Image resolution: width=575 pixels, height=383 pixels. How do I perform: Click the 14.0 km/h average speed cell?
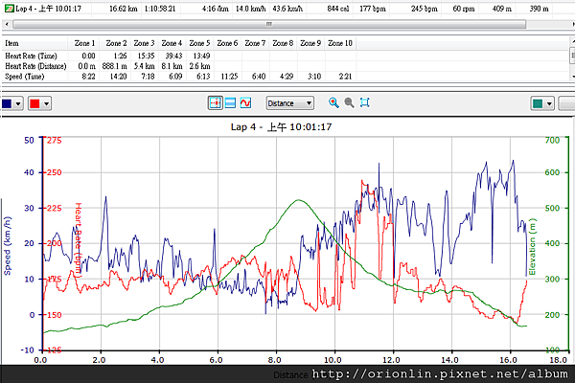[250, 9]
